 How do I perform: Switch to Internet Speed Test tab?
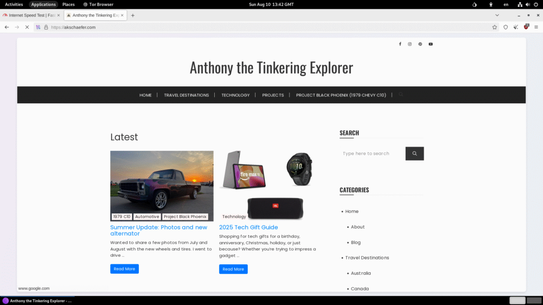(x=31, y=15)
